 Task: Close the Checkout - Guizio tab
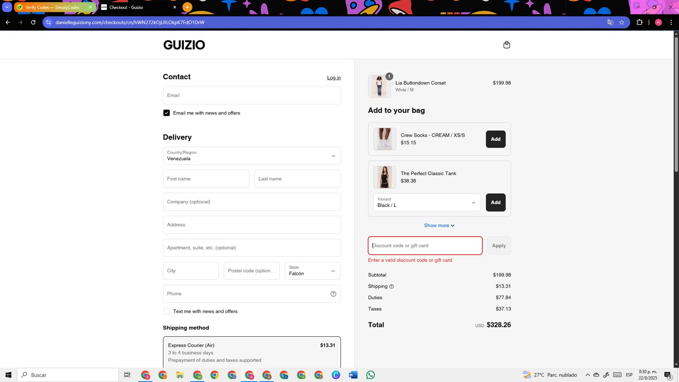[x=175, y=7]
